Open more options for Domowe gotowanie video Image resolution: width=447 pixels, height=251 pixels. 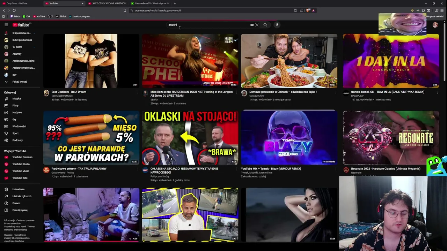pos(336,92)
